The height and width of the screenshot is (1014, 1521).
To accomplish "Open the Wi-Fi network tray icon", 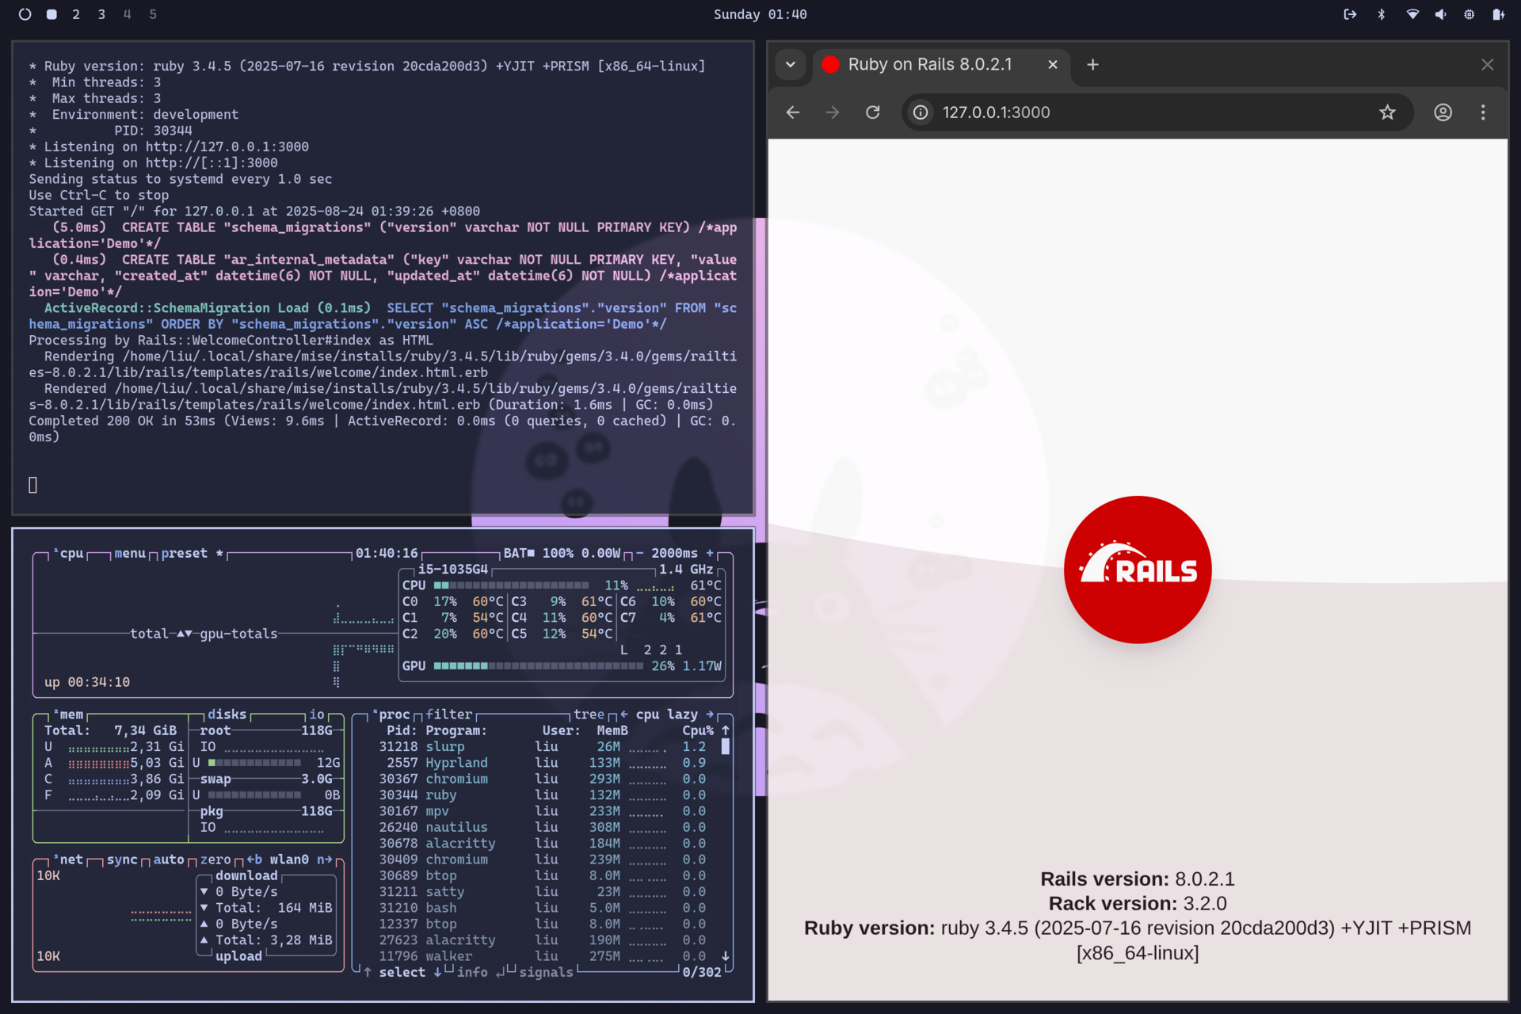I will pyautogui.click(x=1412, y=14).
